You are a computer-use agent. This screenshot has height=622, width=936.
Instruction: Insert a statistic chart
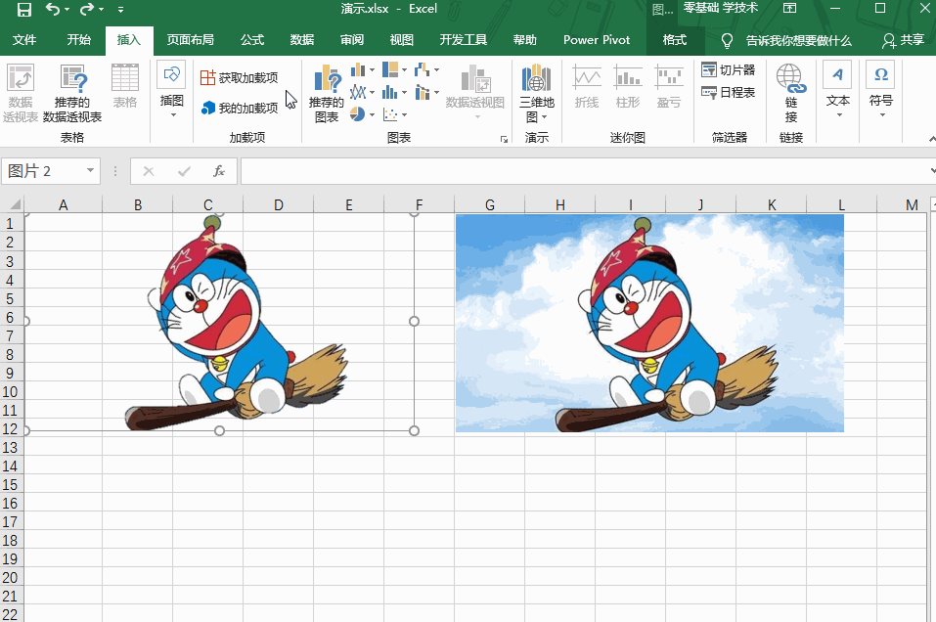(x=394, y=92)
